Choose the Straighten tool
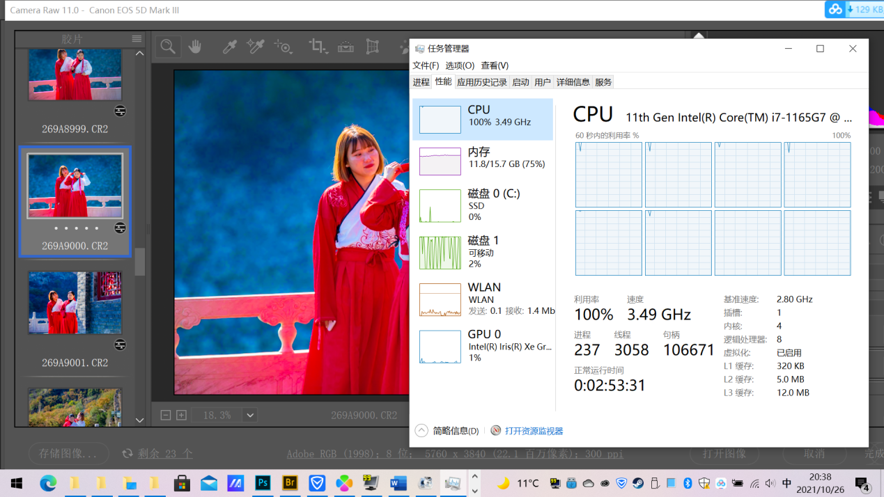Screen dimensions: 884x497 346,47
